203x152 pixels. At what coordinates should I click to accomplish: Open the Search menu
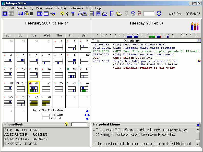21,8
